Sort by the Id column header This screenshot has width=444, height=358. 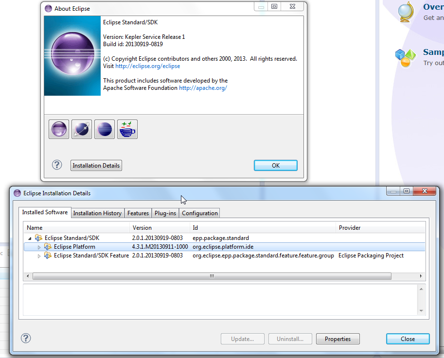pos(263,228)
